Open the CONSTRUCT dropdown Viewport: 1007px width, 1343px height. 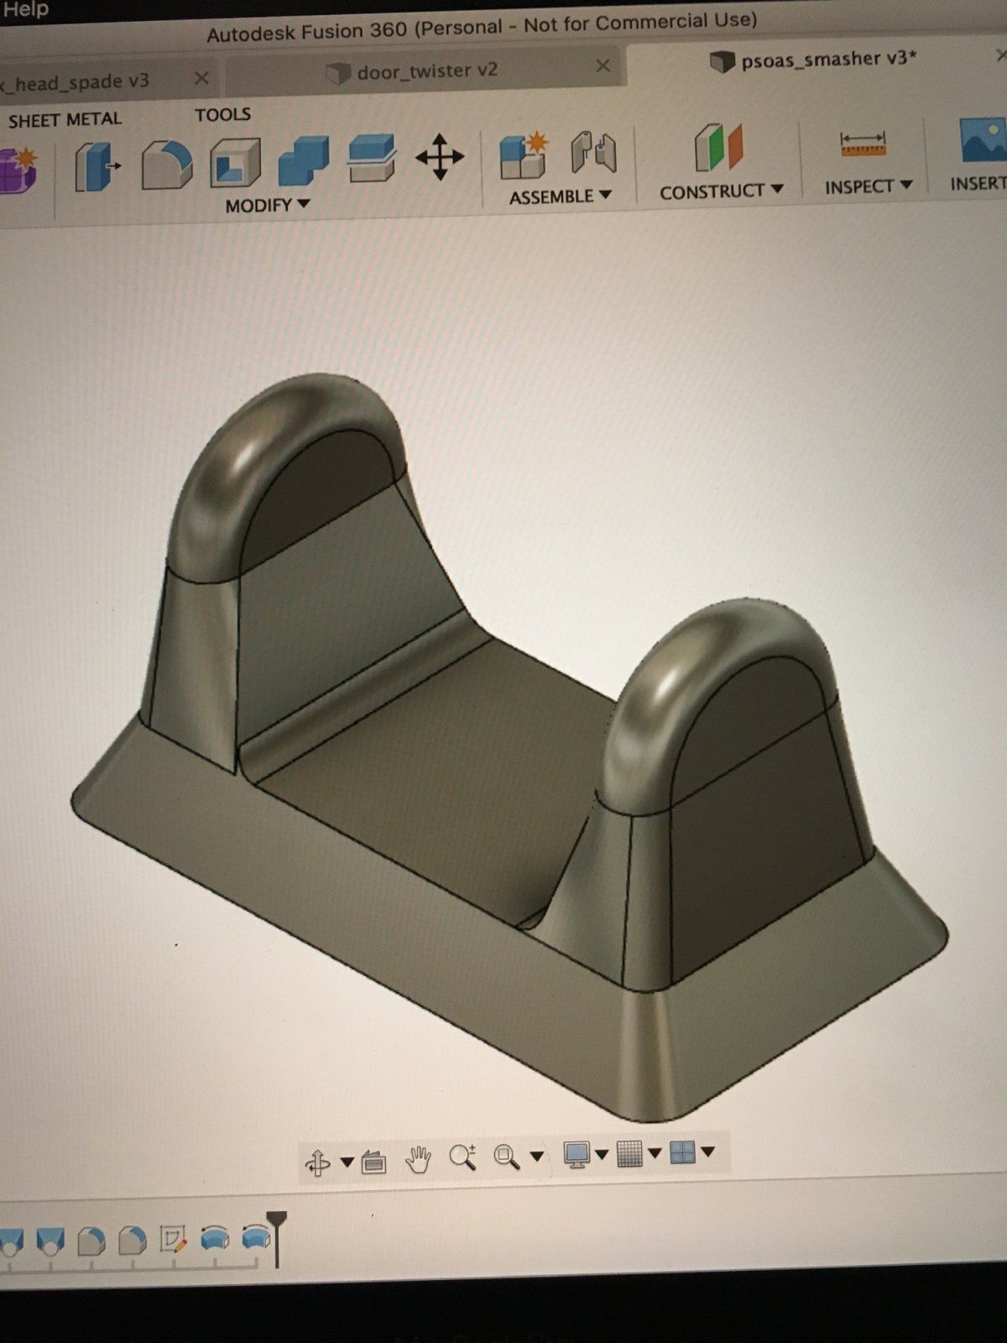(x=721, y=191)
